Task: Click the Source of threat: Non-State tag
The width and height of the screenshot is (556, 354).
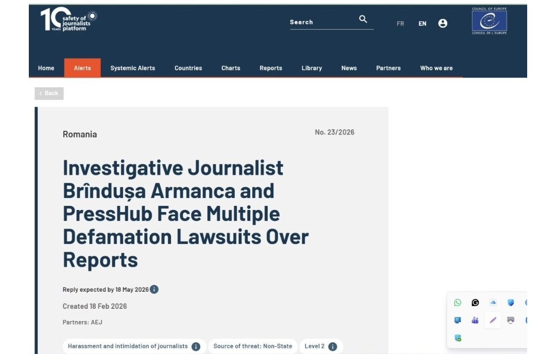Action: click(253, 346)
